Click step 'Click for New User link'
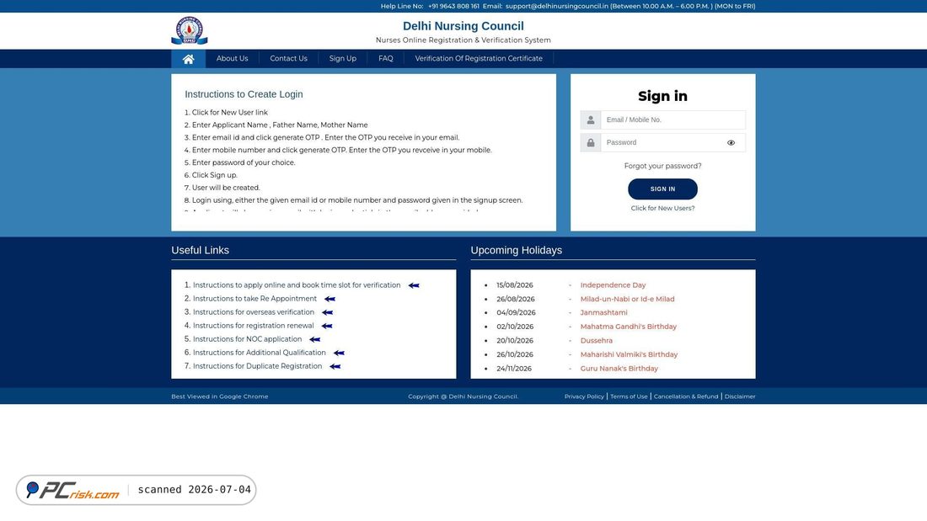 coord(229,112)
